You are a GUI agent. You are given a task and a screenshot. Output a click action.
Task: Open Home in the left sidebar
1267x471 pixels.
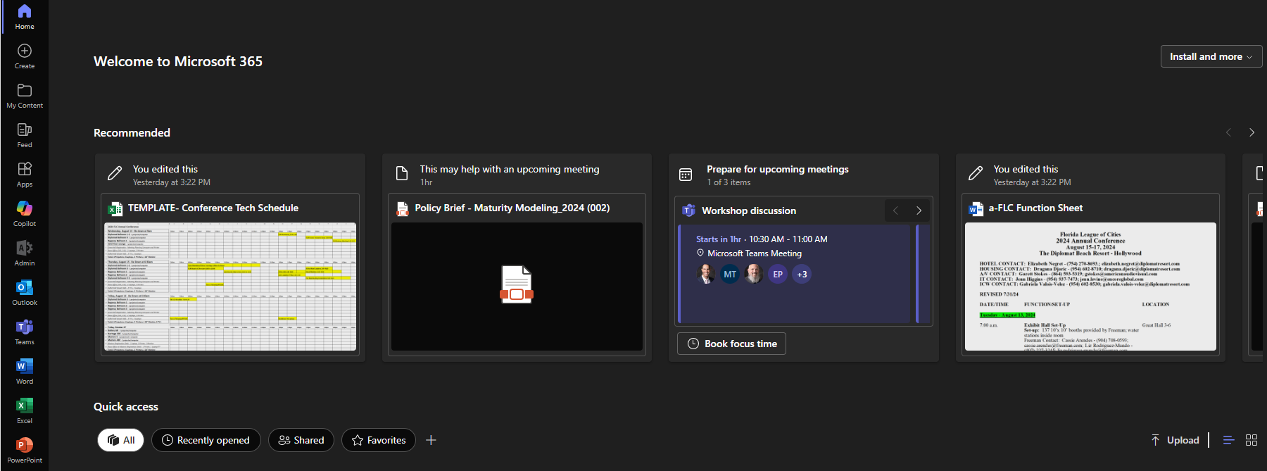[x=25, y=17]
